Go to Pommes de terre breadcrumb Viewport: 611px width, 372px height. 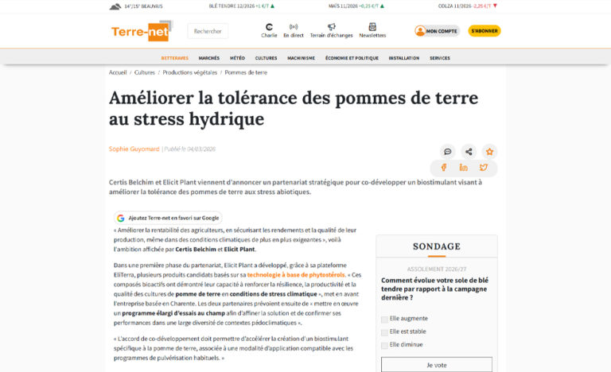point(246,72)
